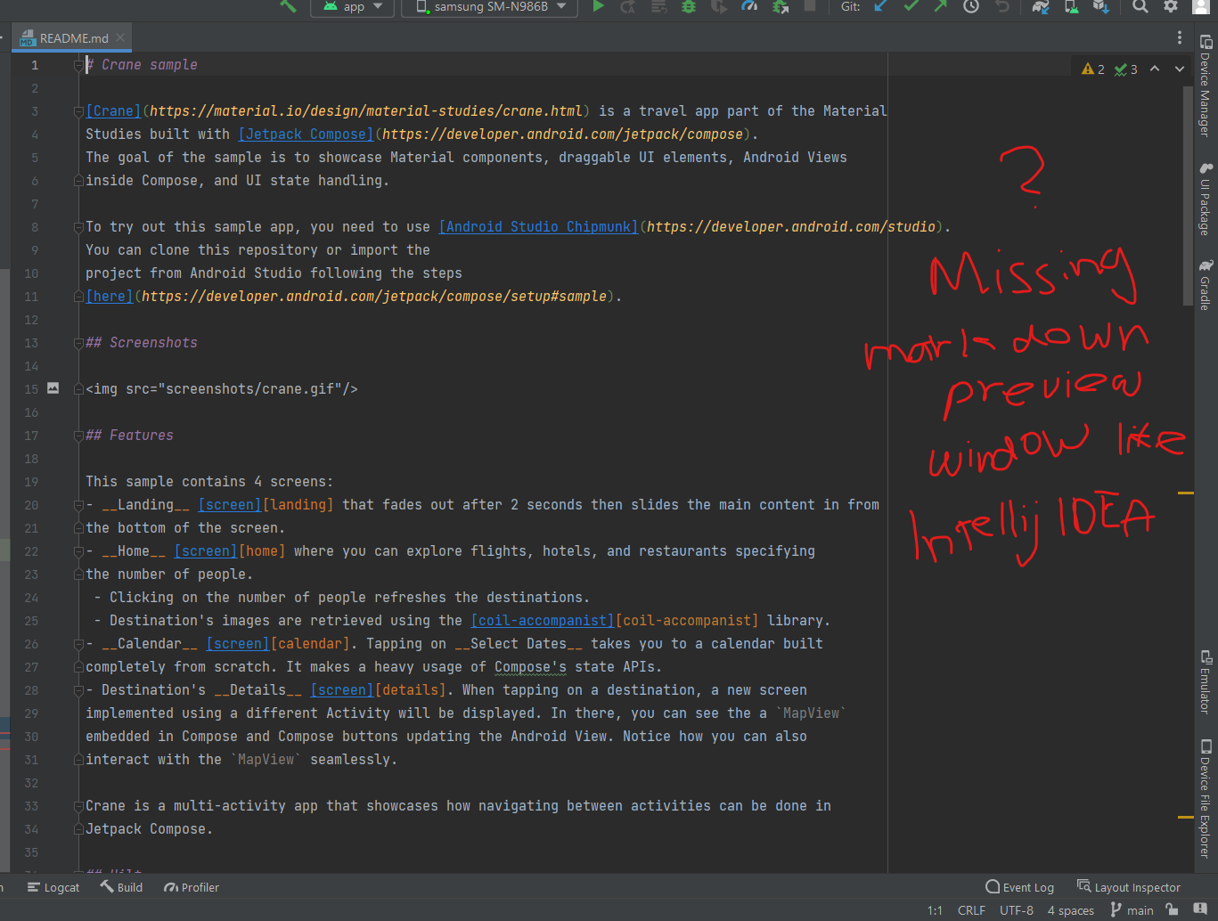Open the search everywhere magnifier
This screenshot has width=1218, height=921.
click(x=1140, y=6)
